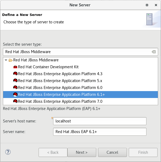Click the red hat icon for Platform 7.0
This screenshot has height=162, width=161.
click(x=15, y=101)
